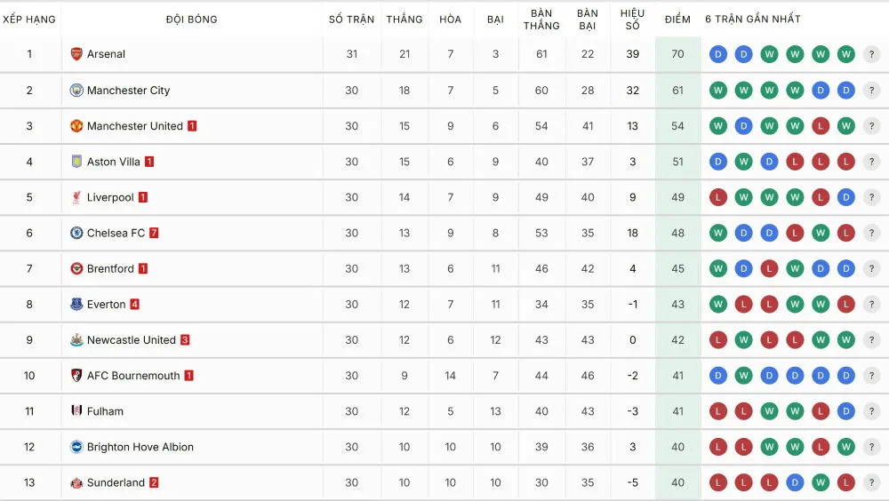Open the AFC Bournemouth team name
The width and height of the screenshot is (889, 501).
click(x=132, y=376)
